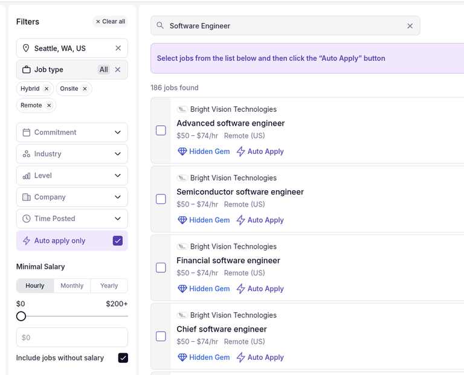Screen dimensions: 464x375
Task: Click the Level bar chart icon
Action: coord(27,176)
